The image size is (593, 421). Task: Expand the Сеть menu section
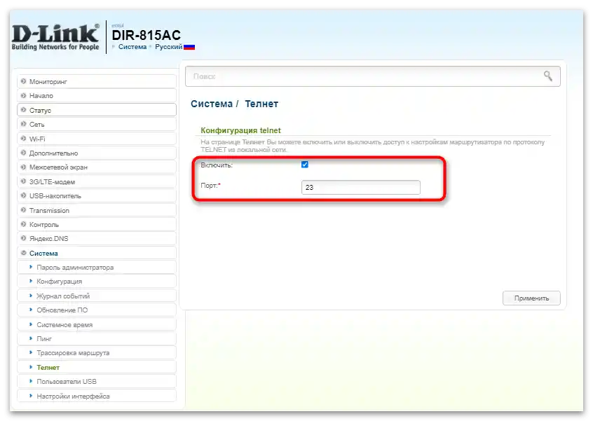97,124
